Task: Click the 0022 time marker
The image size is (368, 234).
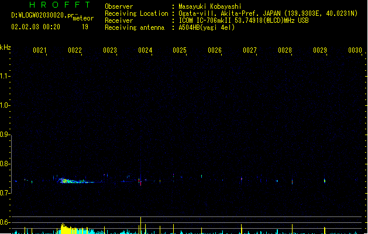Action: coord(75,50)
